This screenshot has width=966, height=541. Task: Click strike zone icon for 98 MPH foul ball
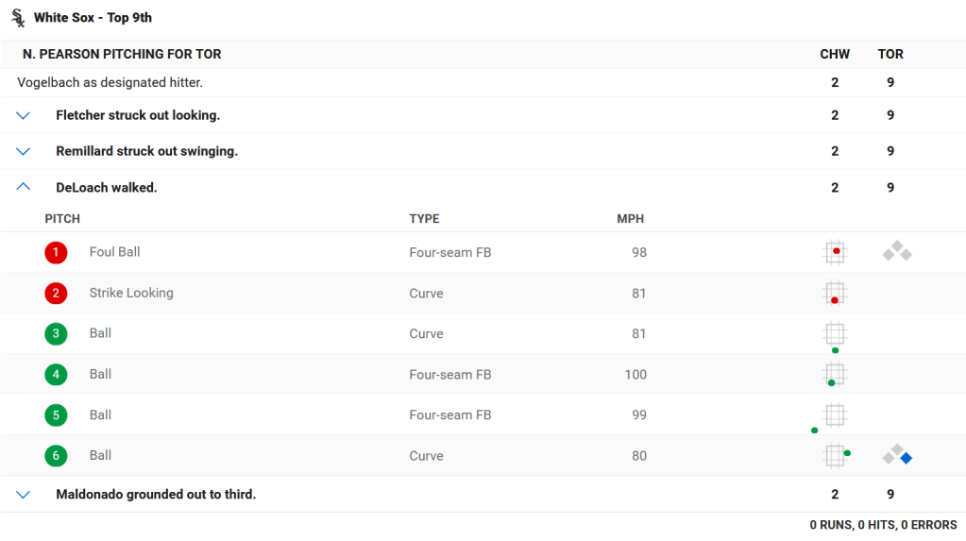834,252
